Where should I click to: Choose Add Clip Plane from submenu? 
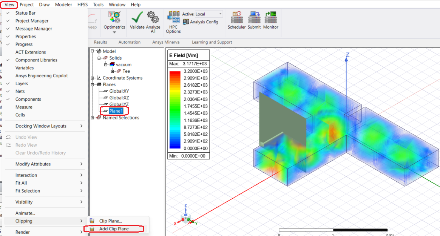click(114, 229)
